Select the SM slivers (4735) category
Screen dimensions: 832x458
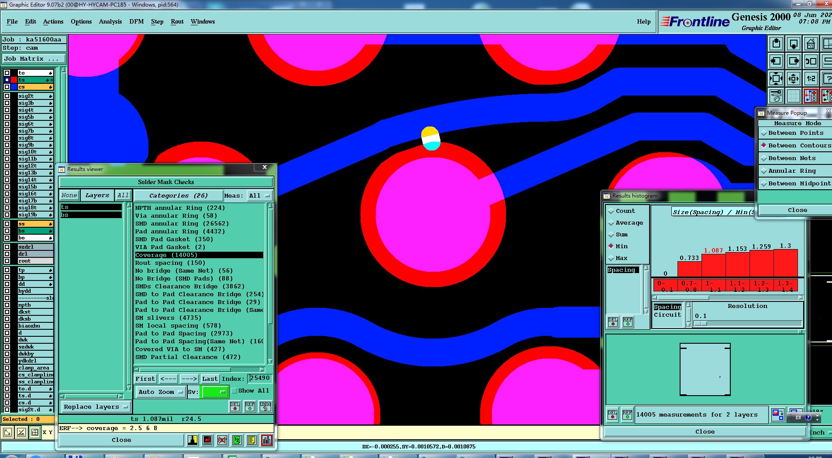pyautogui.click(x=168, y=318)
